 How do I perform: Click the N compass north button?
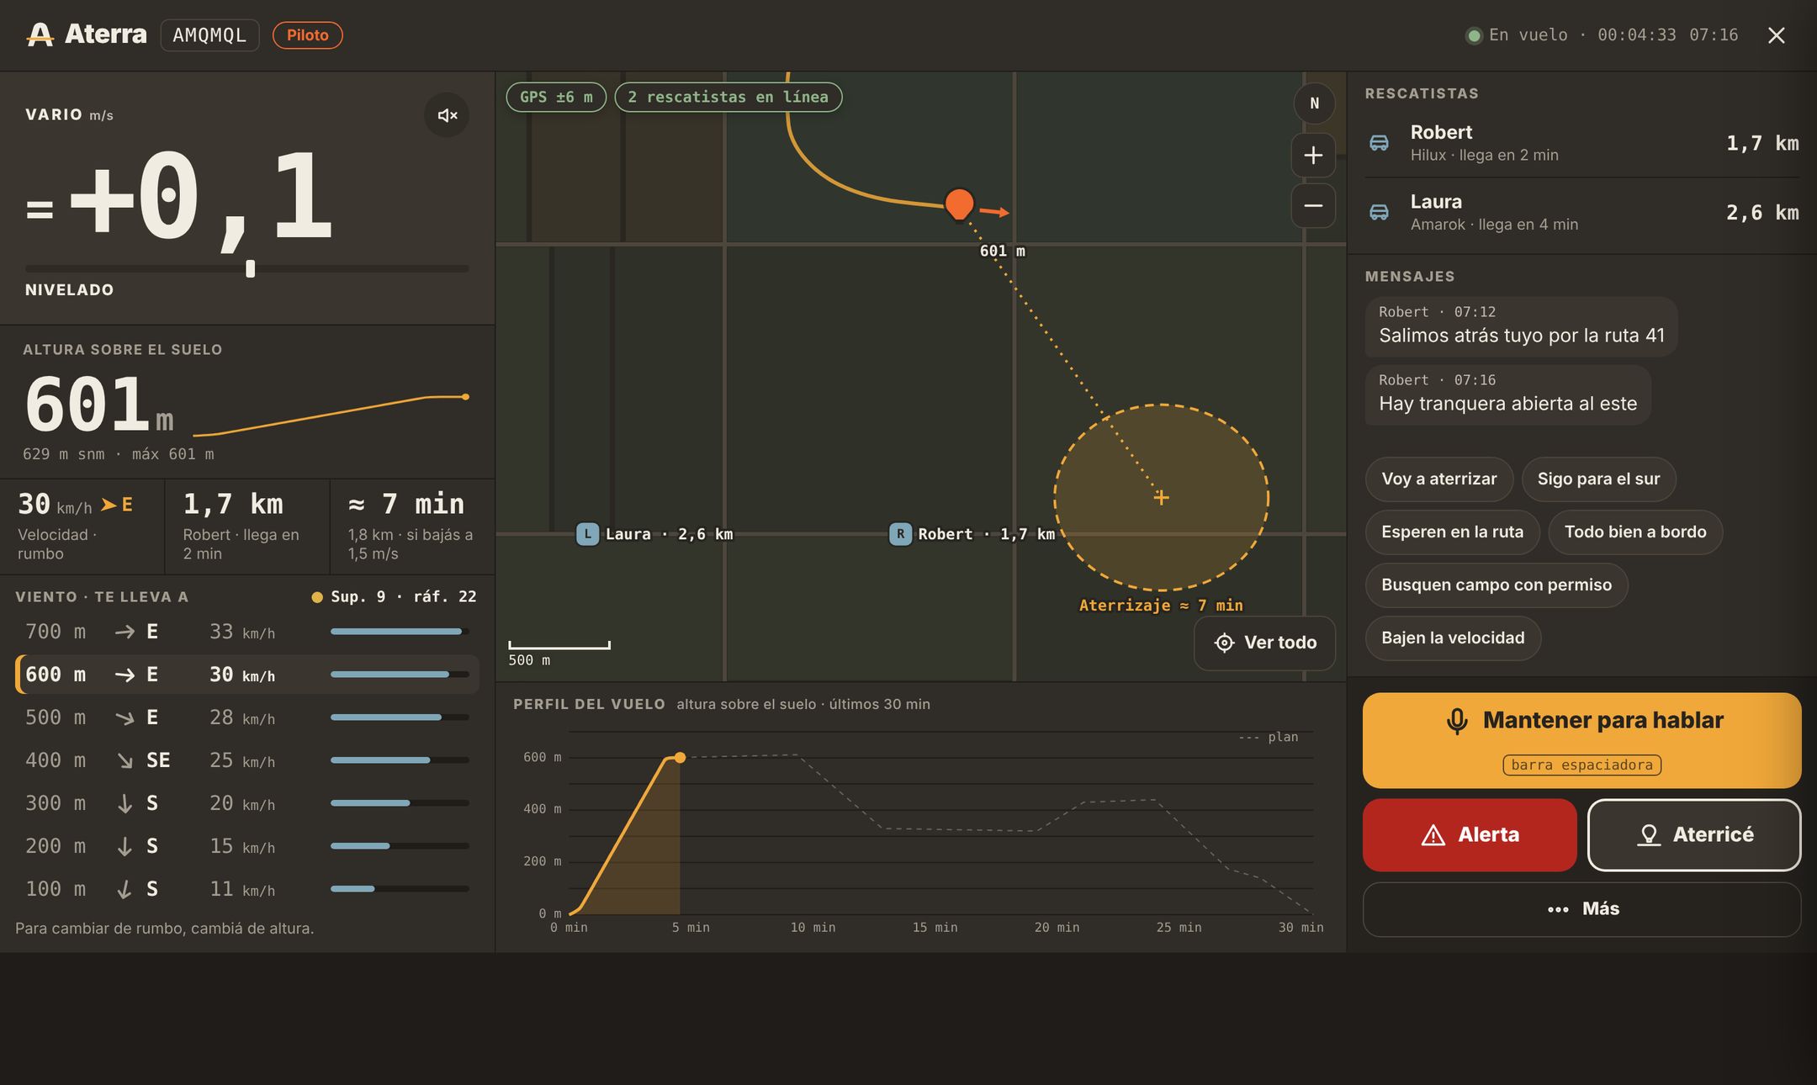(1314, 103)
